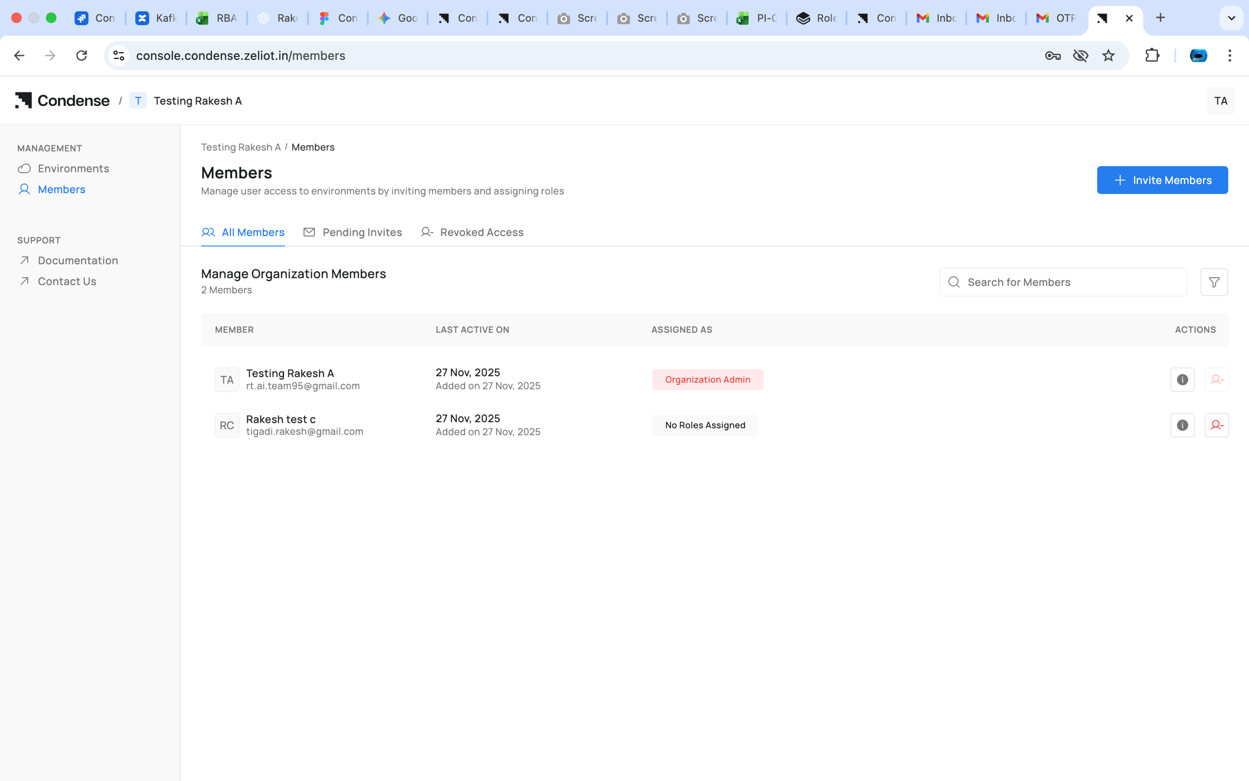
Task: Open TA user avatar menu
Action: point(1220,101)
